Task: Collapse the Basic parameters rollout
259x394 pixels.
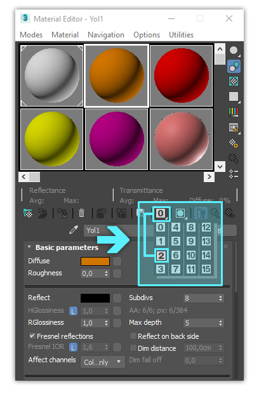Action: click(x=29, y=247)
